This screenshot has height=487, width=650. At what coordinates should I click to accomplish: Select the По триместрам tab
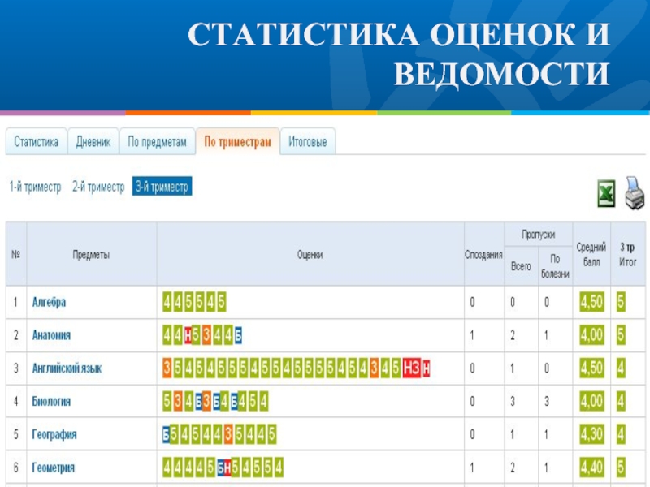click(237, 141)
